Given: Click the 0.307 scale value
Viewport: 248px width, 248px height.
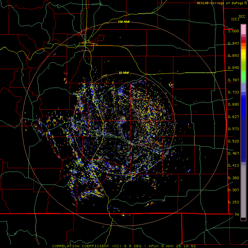Looking at the screenshot, I should pos(233,190).
